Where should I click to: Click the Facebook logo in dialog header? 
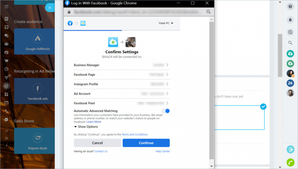tap(70, 23)
